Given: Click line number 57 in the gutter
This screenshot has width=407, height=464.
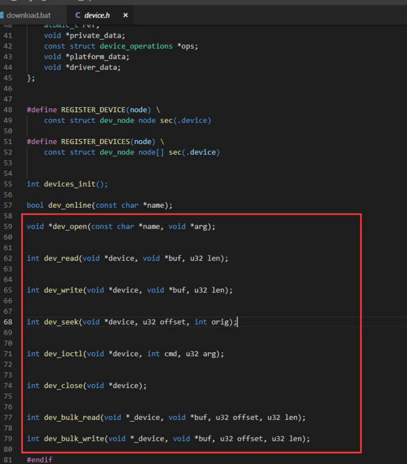Looking at the screenshot, I should pyautogui.click(x=8, y=205).
